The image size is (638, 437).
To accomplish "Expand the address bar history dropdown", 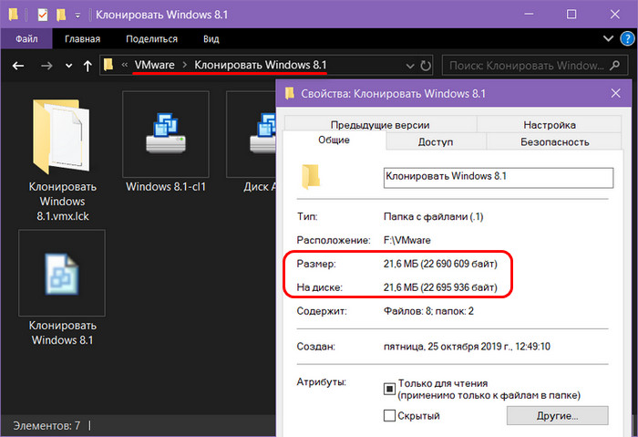I will click(410, 66).
